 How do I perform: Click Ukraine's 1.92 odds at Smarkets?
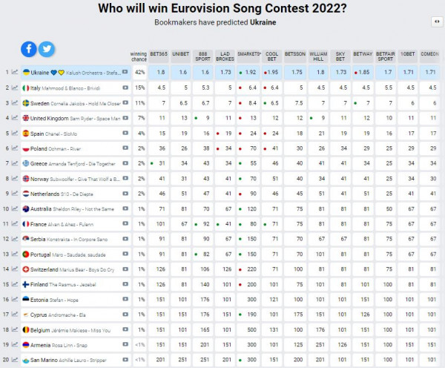click(249, 72)
